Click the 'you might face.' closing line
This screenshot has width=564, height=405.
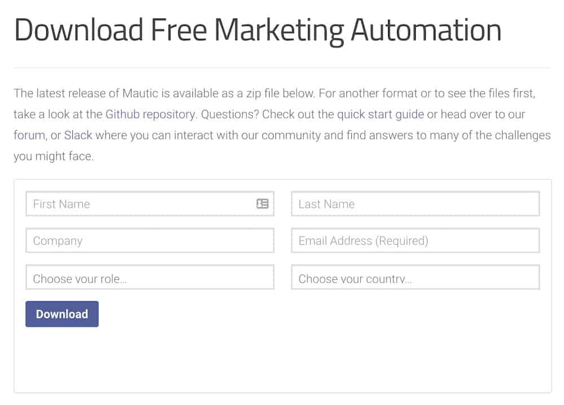(x=54, y=156)
